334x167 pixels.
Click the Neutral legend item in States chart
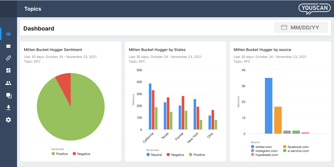[154, 155]
